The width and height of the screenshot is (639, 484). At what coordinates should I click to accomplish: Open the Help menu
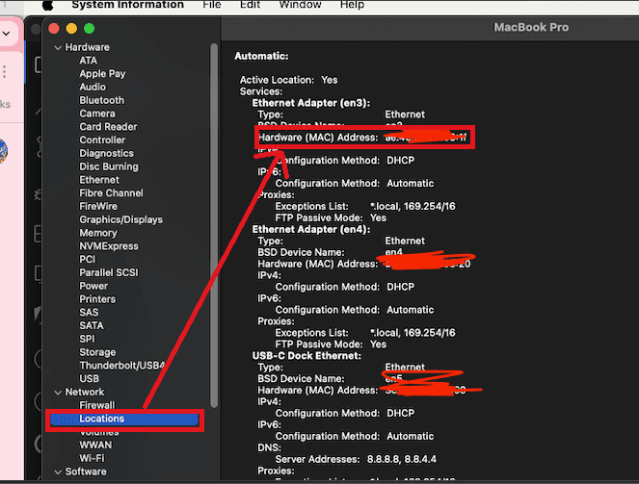tap(352, 5)
